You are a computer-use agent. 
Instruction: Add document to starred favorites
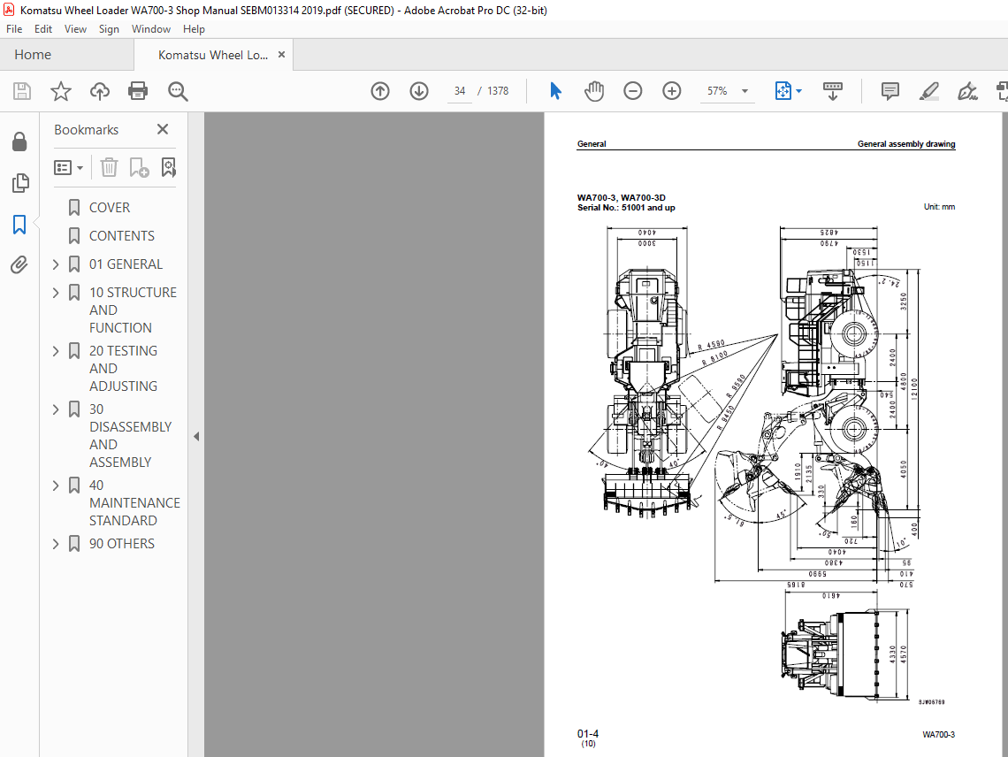[x=61, y=91]
